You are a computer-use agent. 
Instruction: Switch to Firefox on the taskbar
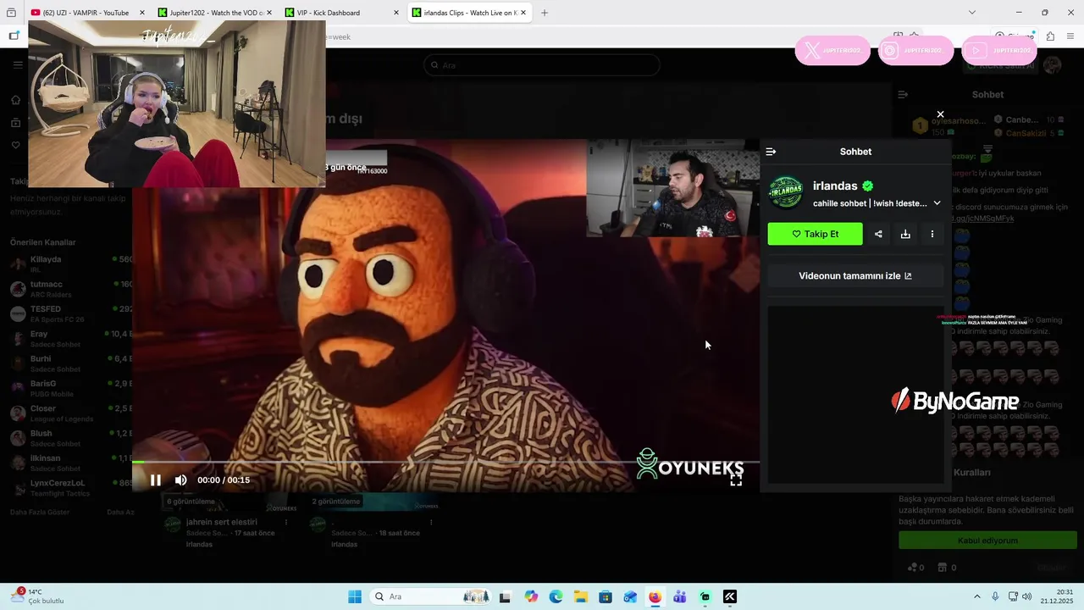(655, 596)
